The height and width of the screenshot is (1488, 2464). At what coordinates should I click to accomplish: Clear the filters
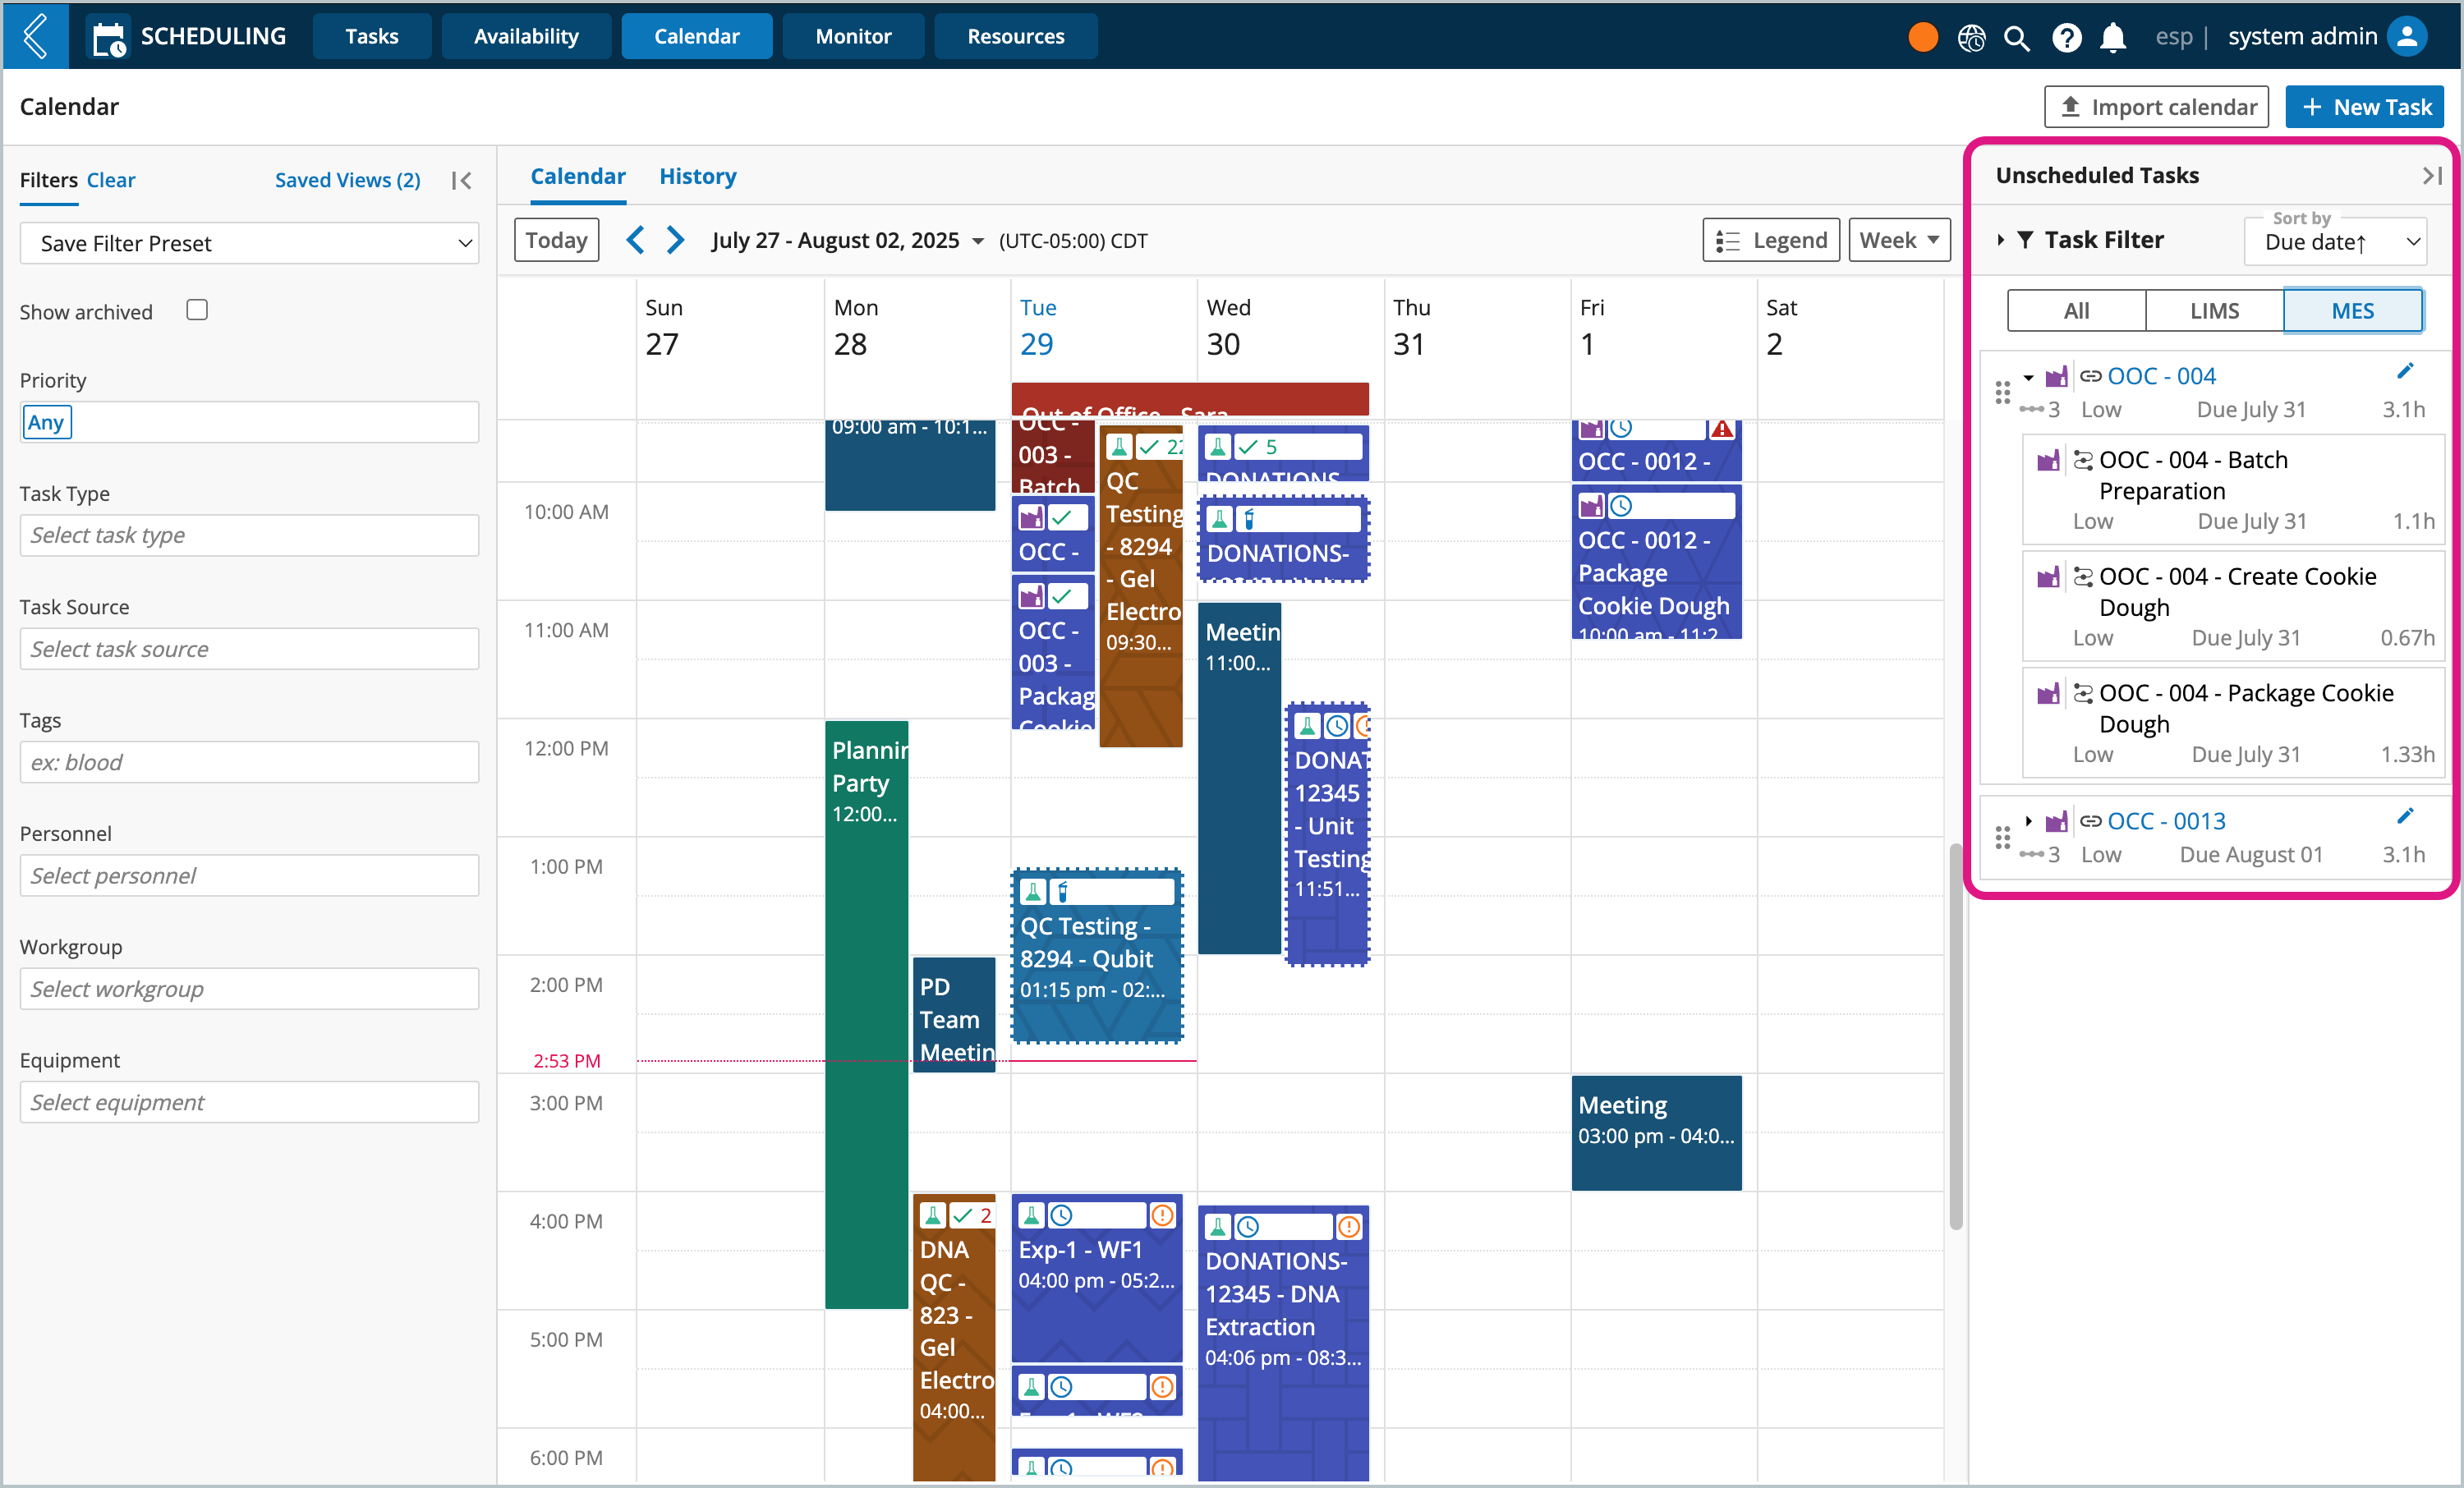pyautogui.click(x=110, y=180)
